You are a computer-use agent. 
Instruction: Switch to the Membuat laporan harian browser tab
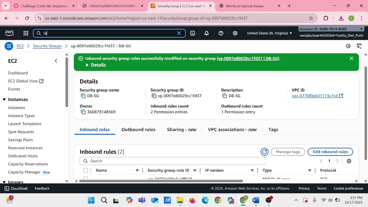pyautogui.click(x=250, y=6)
